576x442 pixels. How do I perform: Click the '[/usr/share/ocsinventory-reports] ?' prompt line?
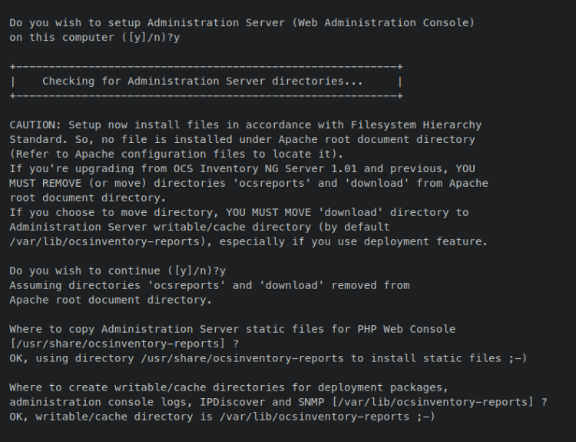click(124, 344)
